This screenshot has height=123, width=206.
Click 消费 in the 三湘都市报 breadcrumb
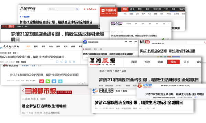click(43, 99)
